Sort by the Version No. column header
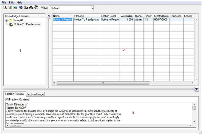The height and width of the screenshot is (134, 202). pyautogui.click(x=127, y=16)
